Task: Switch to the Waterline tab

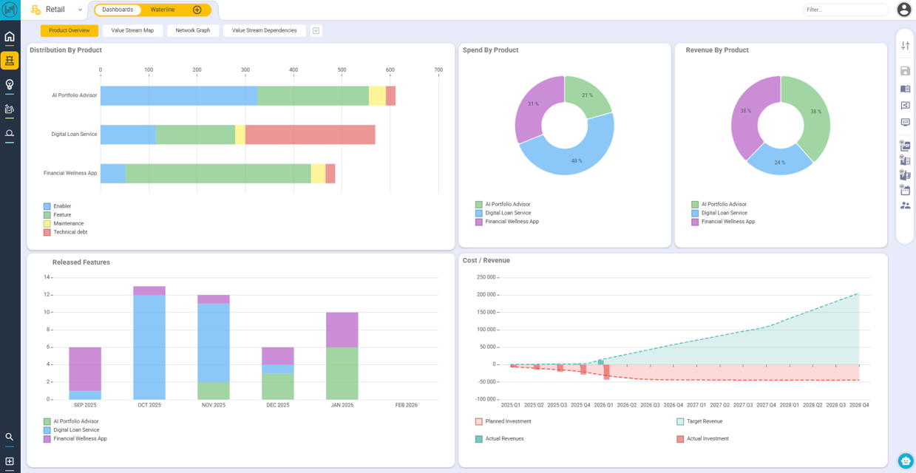Action: point(163,10)
